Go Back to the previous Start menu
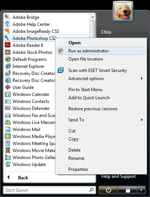Screen dimensions: 150x197 click(18, 177)
